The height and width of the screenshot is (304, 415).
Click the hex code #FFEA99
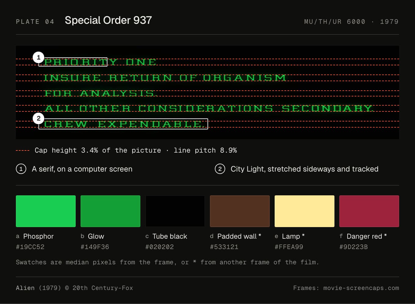click(x=289, y=247)
